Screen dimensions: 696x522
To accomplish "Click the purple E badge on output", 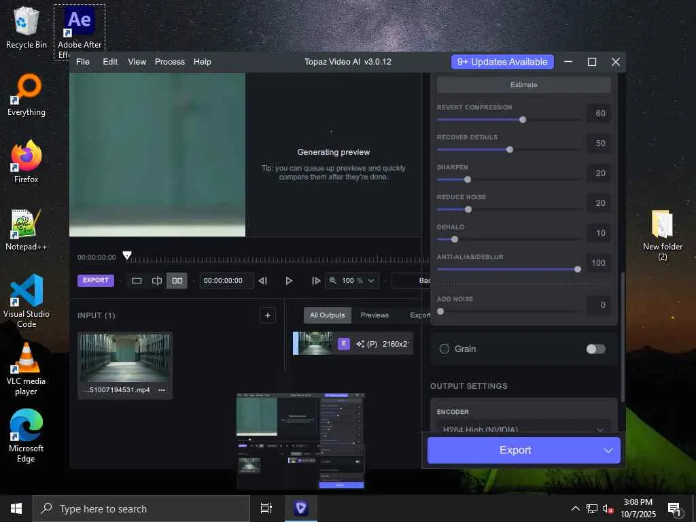I will click(343, 343).
